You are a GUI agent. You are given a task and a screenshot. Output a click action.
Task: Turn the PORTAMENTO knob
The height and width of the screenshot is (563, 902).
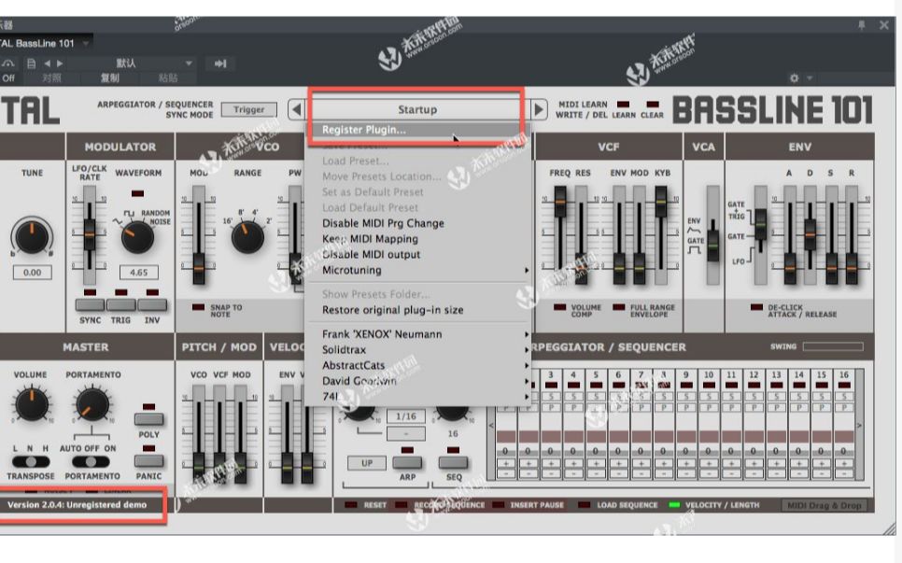pos(92,404)
